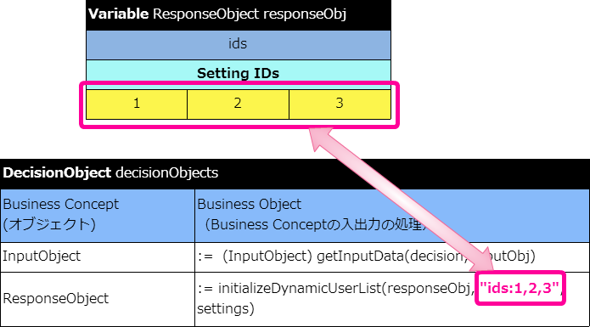The width and height of the screenshot is (590, 327).
Task: Select the Business Object column header
Action: click(x=392, y=216)
